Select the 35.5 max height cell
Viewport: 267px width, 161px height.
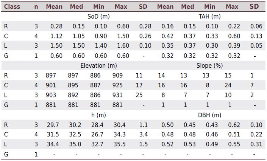click(120, 144)
